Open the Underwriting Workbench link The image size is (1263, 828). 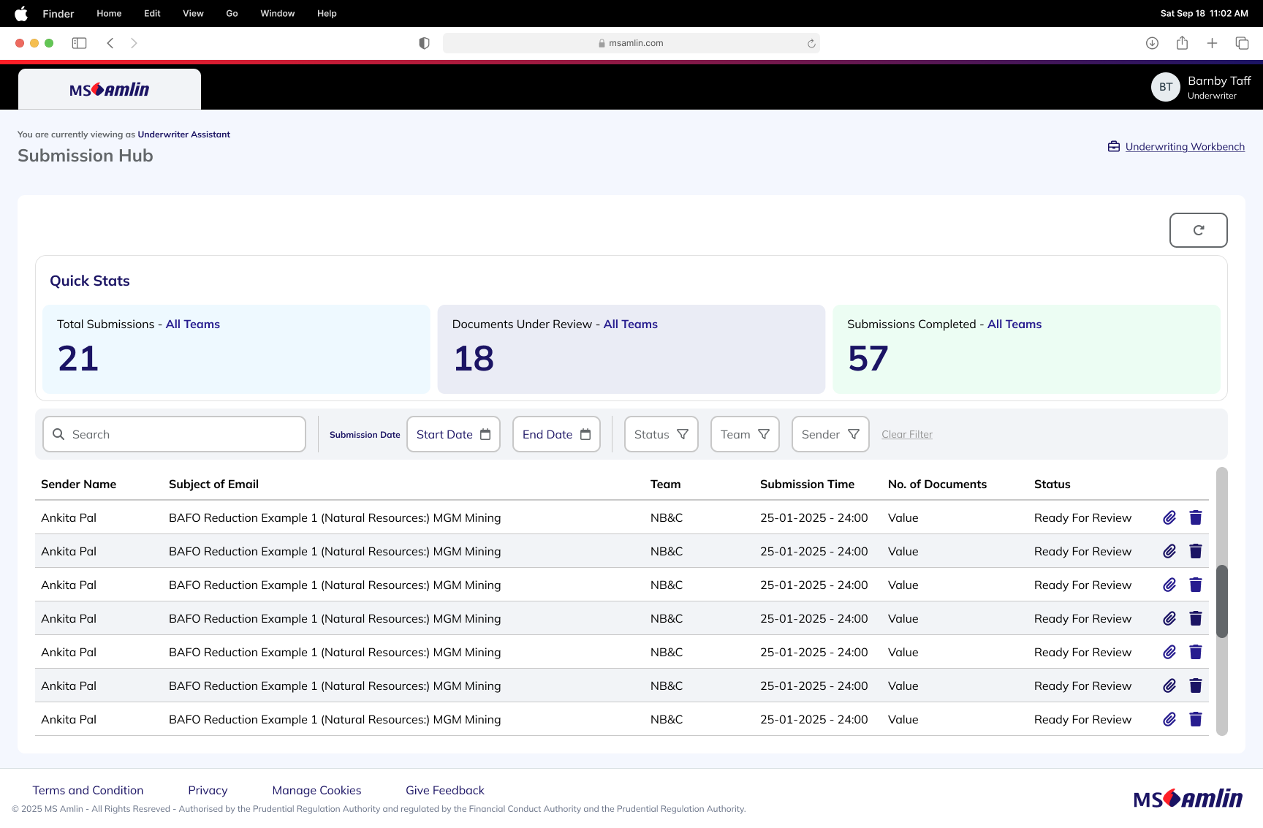(x=1184, y=146)
